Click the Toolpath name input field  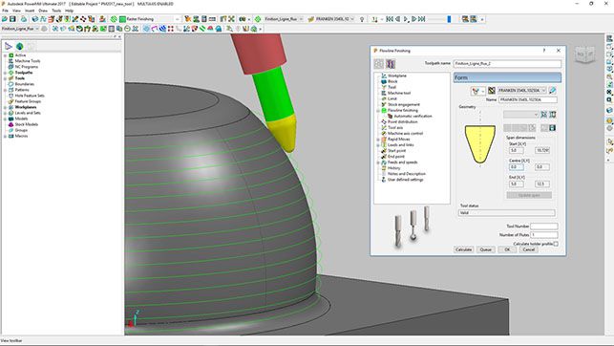click(507, 63)
